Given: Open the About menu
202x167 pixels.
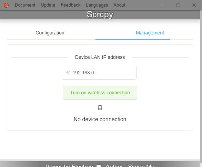Looking at the screenshot, I should point(119,5).
